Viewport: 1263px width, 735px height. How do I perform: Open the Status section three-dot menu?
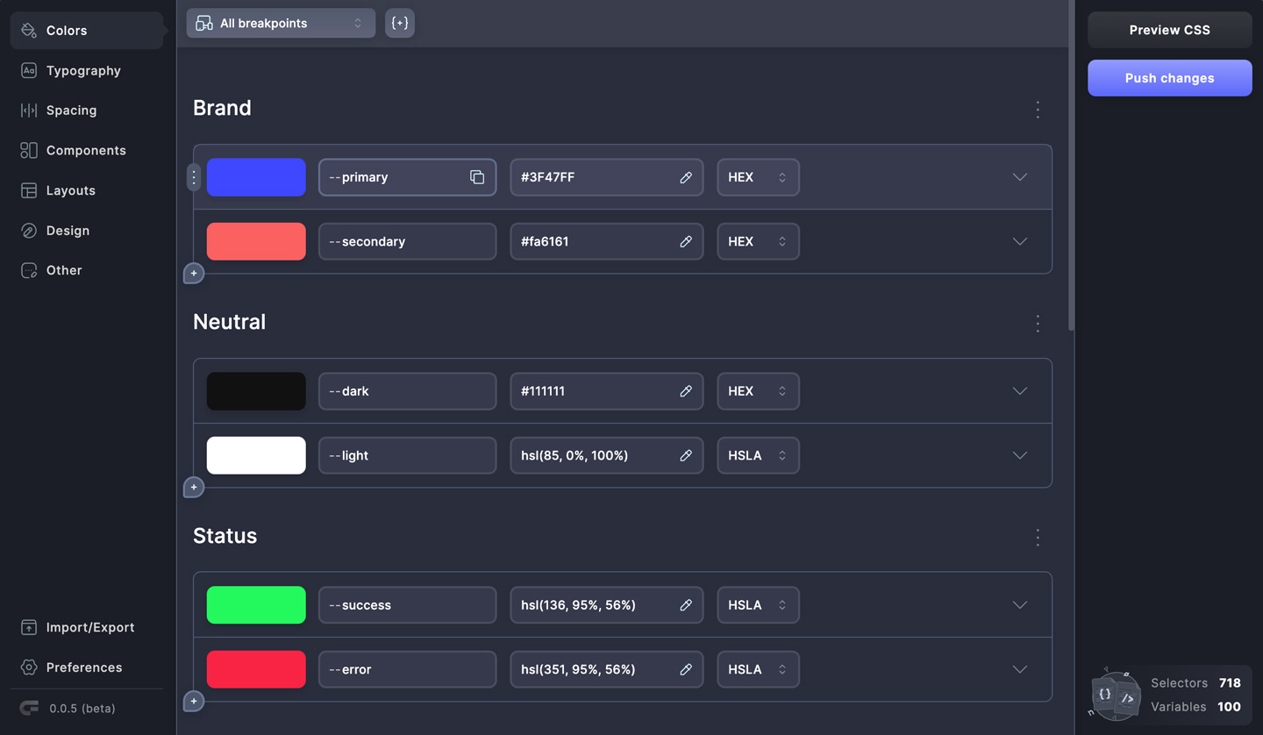pos(1038,538)
